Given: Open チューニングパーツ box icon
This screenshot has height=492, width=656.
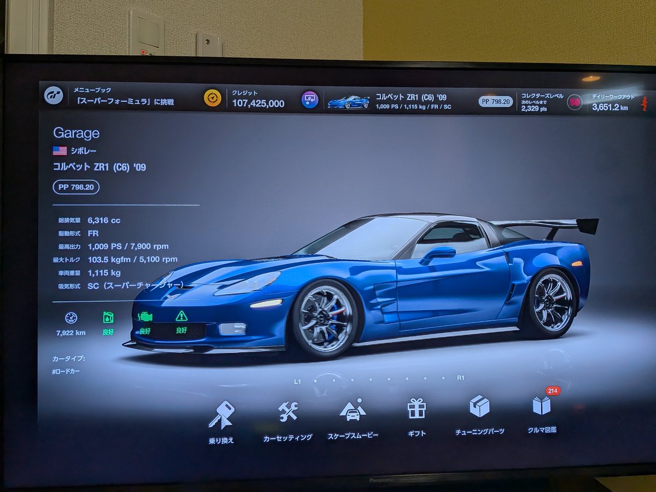Looking at the screenshot, I should coord(479,406).
